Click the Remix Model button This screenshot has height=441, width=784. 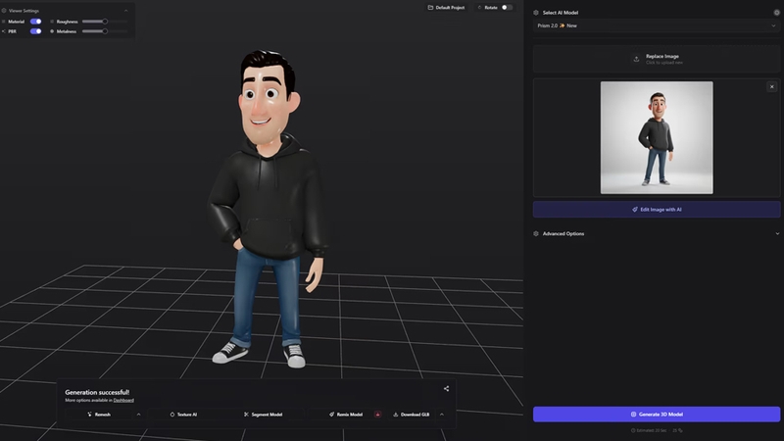click(x=346, y=415)
